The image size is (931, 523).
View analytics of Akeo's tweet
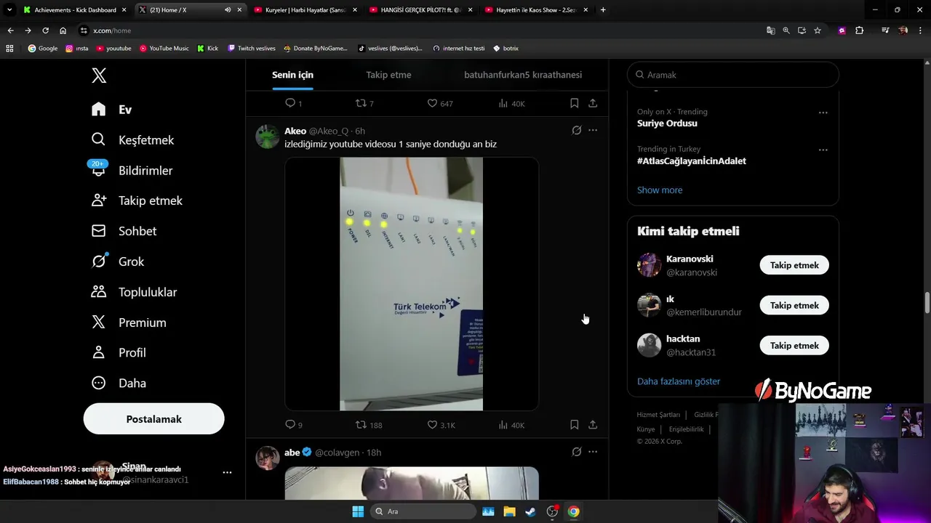tap(511, 425)
